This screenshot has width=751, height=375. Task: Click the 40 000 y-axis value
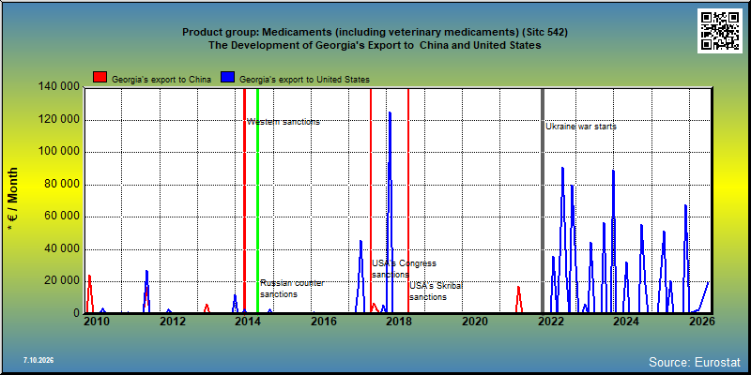[x=61, y=249]
